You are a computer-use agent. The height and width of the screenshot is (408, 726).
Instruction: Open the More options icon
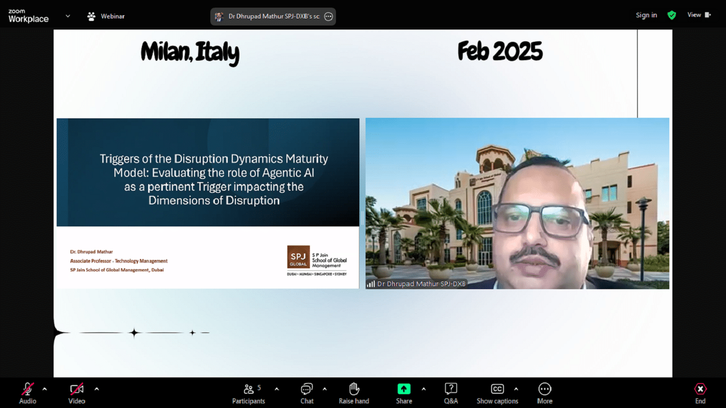pyautogui.click(x=545, y=390)
